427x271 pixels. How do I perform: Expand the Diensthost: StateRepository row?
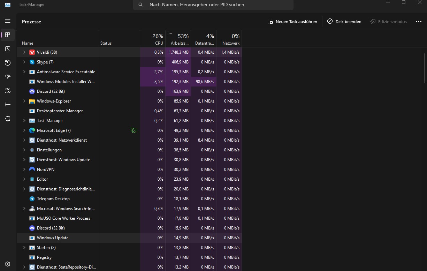pos(24,267)
